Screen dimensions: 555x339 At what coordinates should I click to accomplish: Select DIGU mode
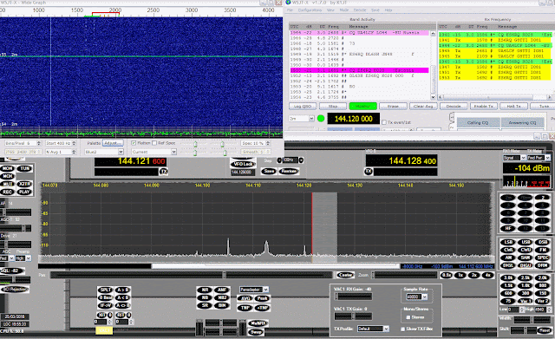pyautogui.click(x=526, y=265)
